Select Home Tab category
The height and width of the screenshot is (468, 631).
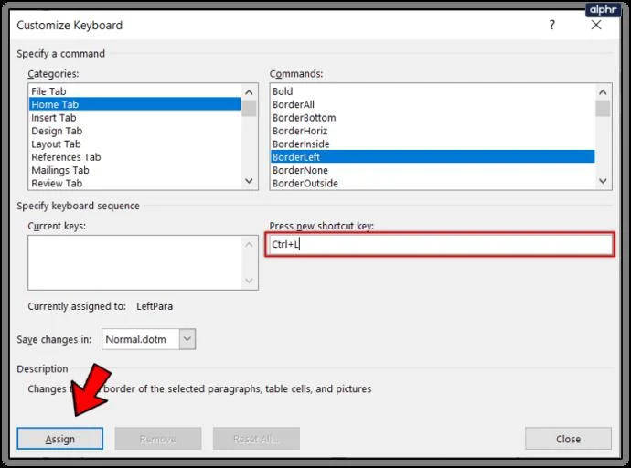(134, 104)
